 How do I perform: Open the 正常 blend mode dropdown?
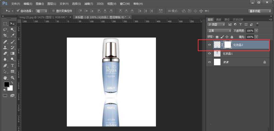pyautogui.click(x=219, y=31)
